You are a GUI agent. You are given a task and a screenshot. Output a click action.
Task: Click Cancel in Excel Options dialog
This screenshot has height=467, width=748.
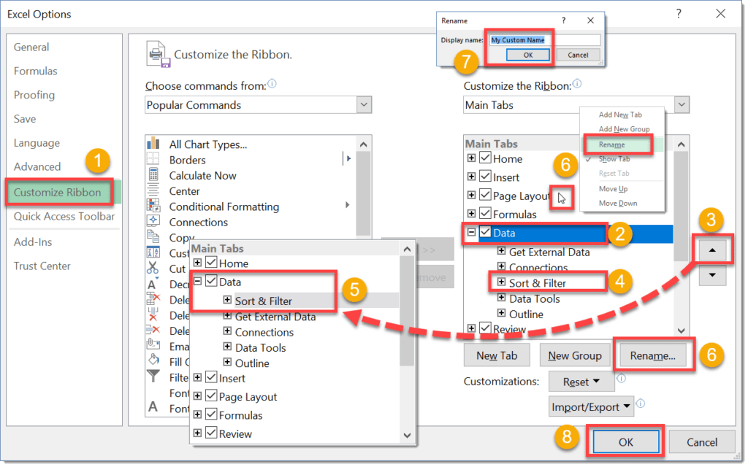(702, 441)
